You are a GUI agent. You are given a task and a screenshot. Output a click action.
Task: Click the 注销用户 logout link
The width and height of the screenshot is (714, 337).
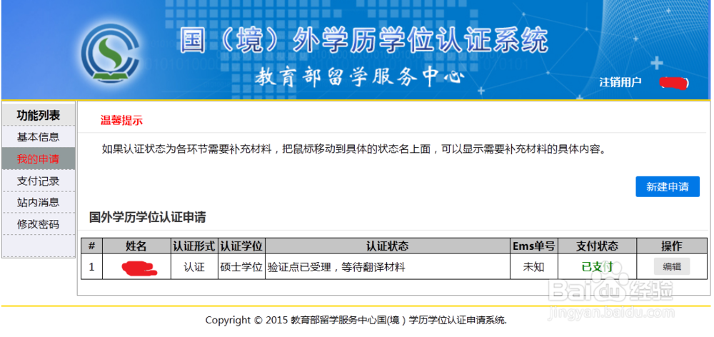[620, 82]
